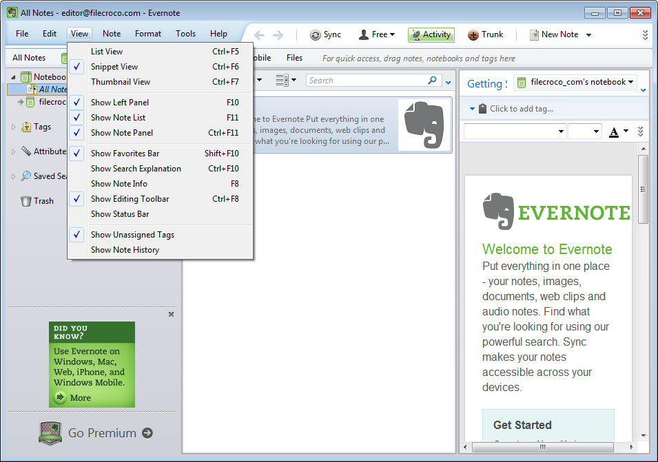Screen dimensions: 658x462
Task: Click the note panel vertical scrollbar thumb
Action: tap(643, 189)
